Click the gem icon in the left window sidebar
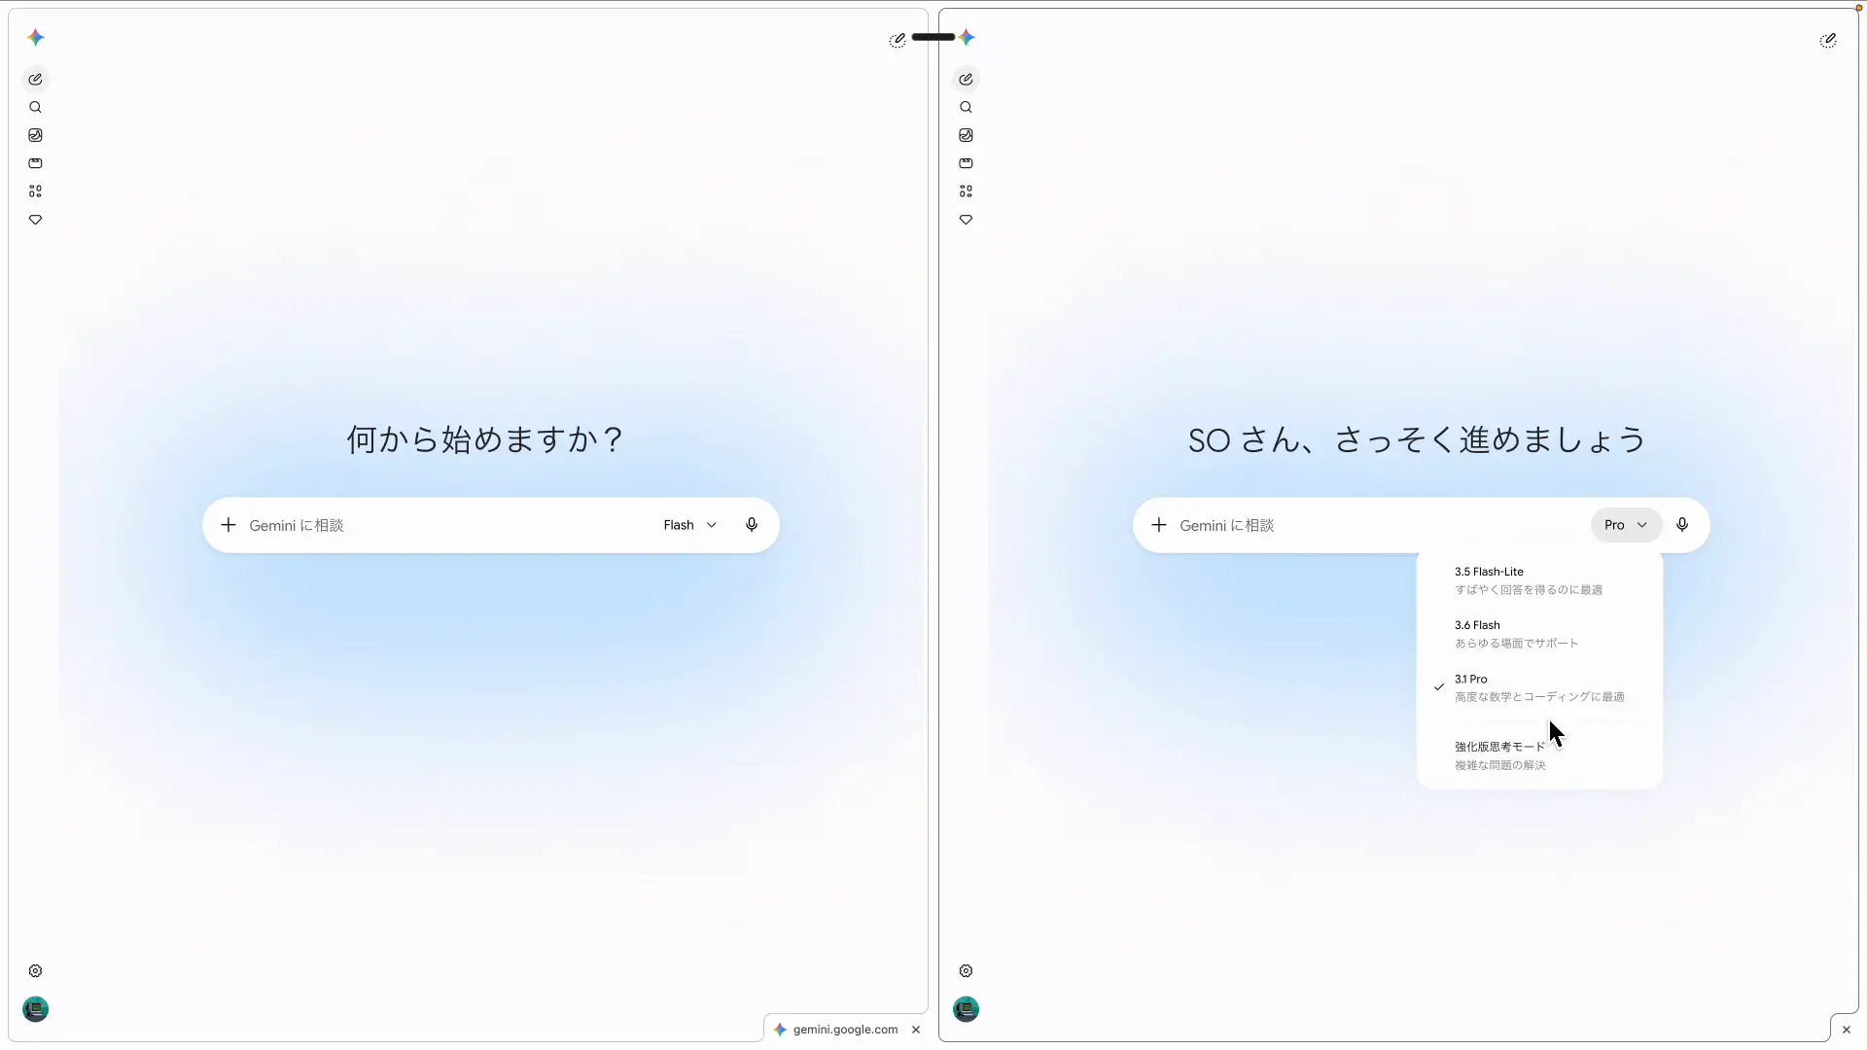This screenshot has width=1867, height=1050. click(36, 220)
